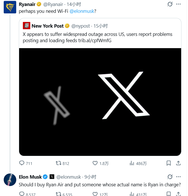Viewport: 188px width, 196px height.
Task: Open the Ryanair profile avatar
Action: click(10, 7)
